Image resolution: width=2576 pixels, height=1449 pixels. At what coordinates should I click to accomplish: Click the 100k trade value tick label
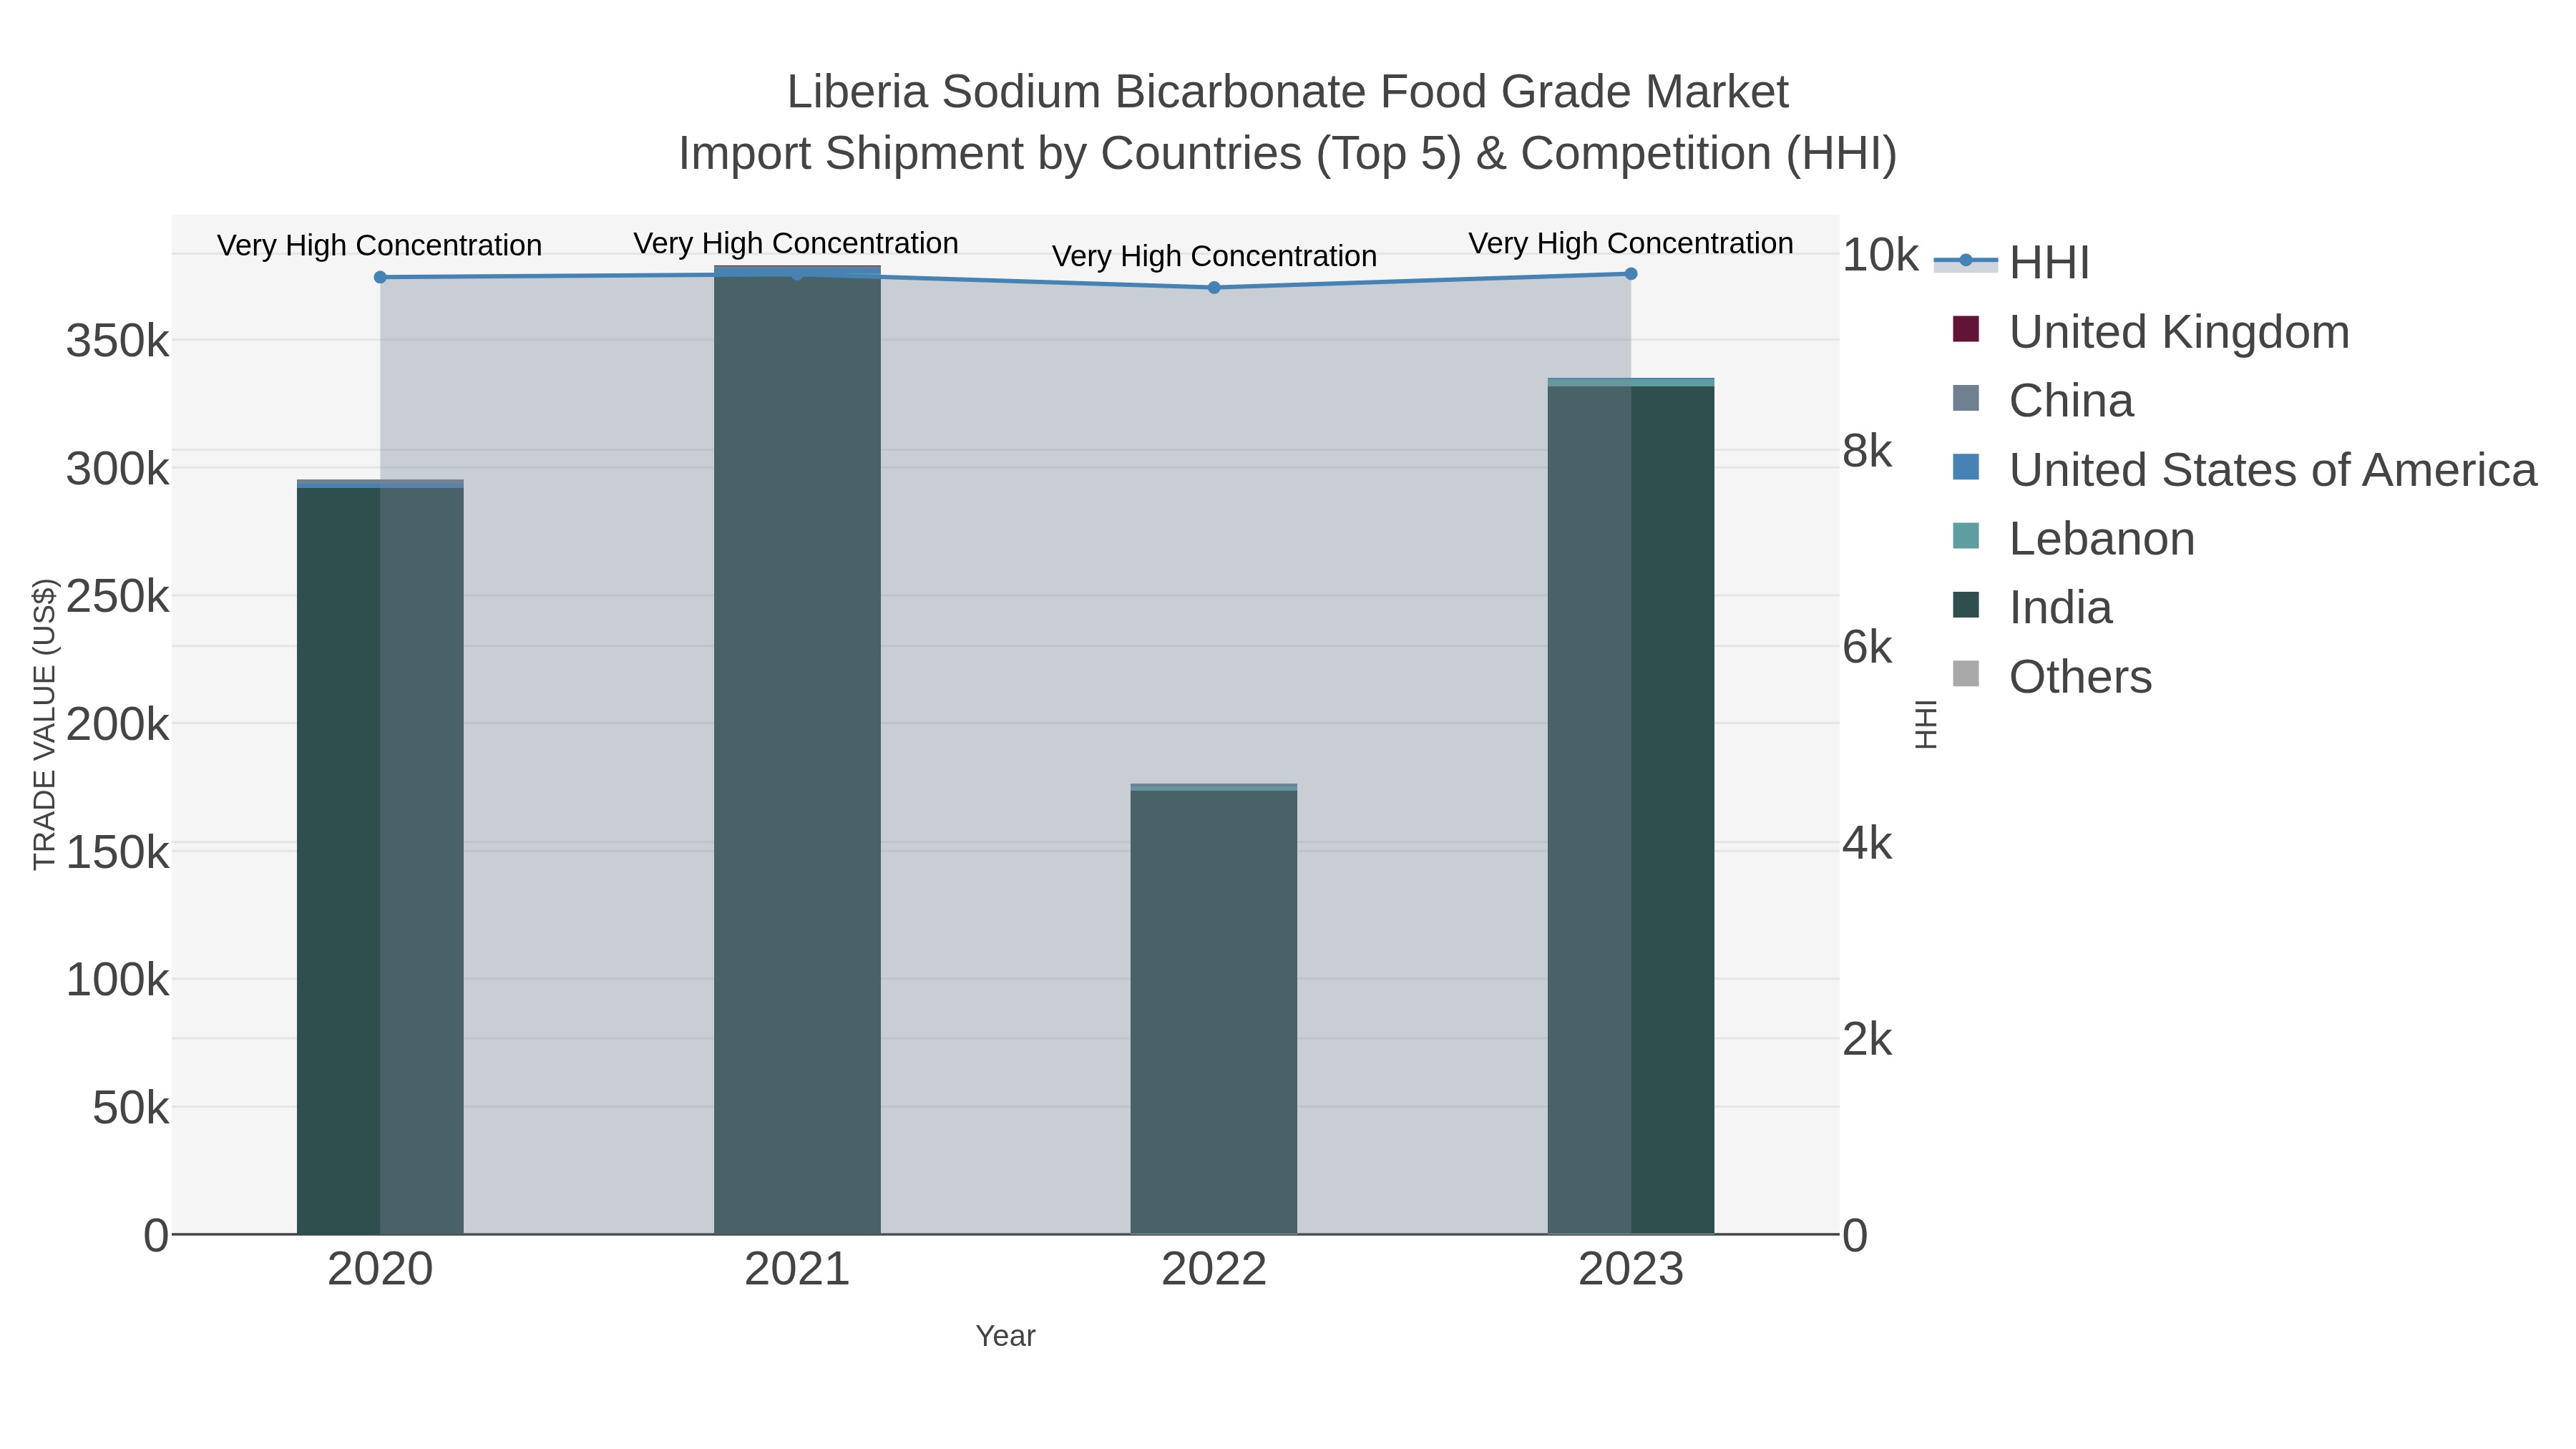coord(117,980)
